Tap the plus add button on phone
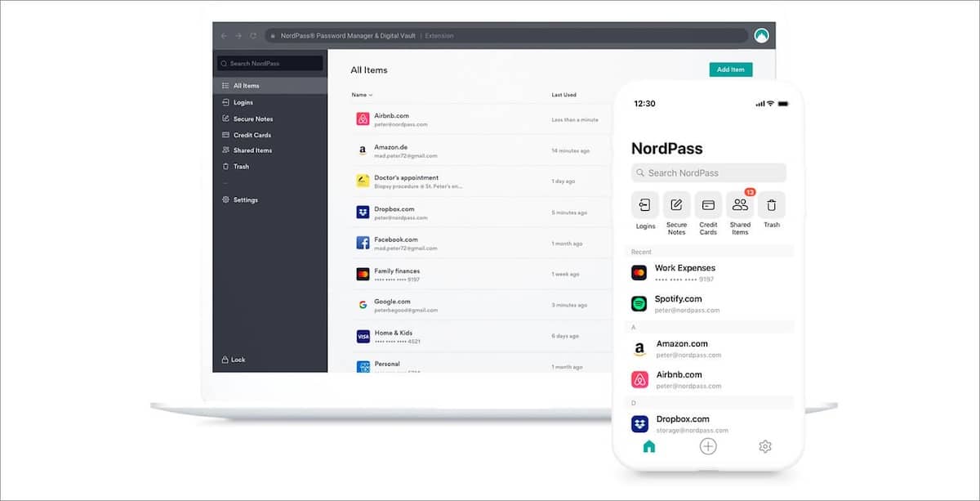 click(x=708, y=446)
